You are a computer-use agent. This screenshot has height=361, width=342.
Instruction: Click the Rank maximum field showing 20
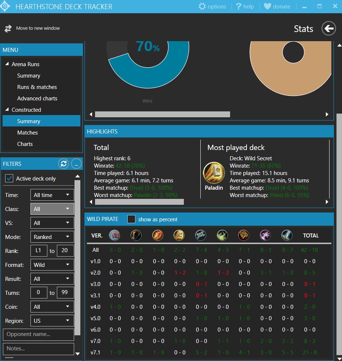[65, 251]
